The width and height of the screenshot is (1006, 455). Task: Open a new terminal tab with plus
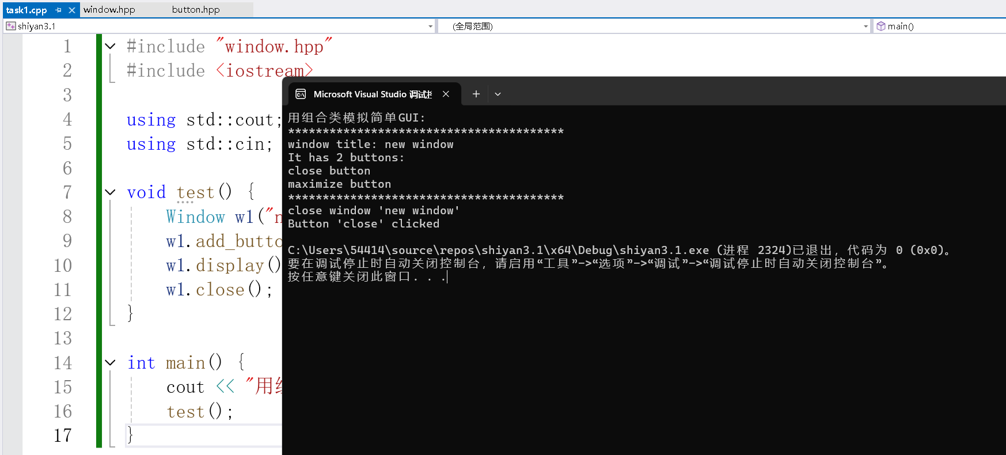(x=476, y=94)
